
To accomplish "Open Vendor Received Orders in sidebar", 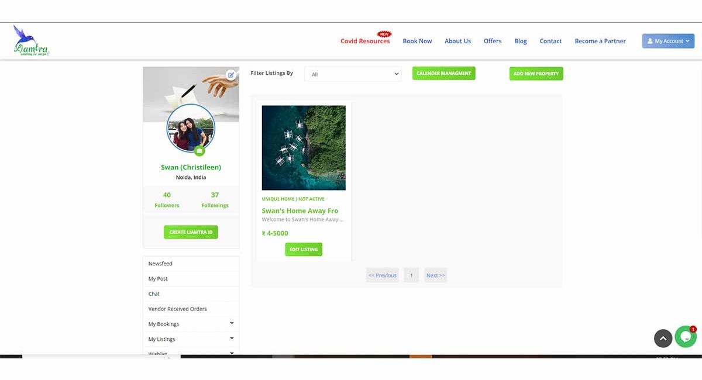I will 191,309.
